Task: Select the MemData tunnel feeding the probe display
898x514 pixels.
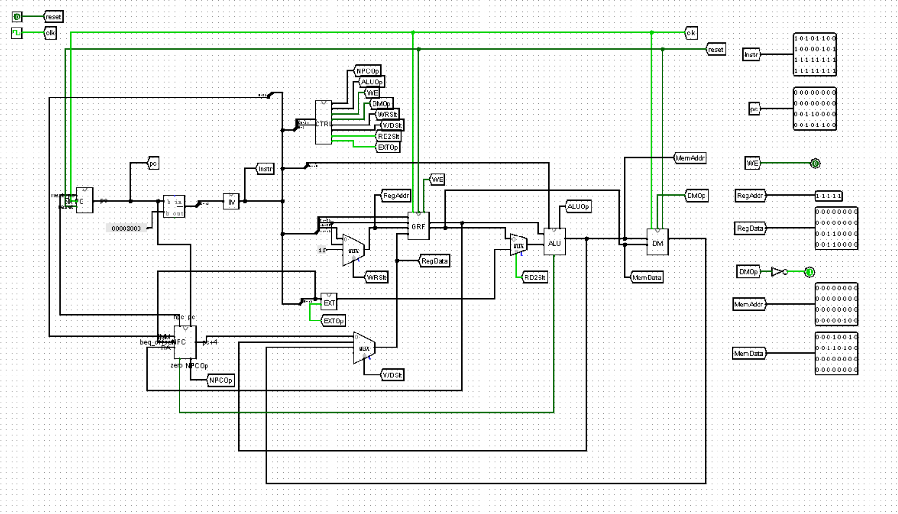Action: coord(749,353)
